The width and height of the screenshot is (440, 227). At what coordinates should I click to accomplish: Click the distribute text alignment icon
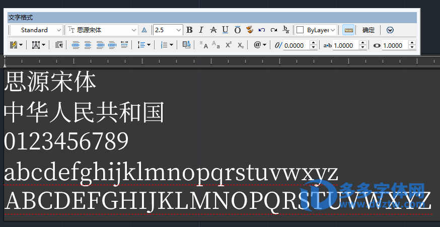tap(124, 44)
